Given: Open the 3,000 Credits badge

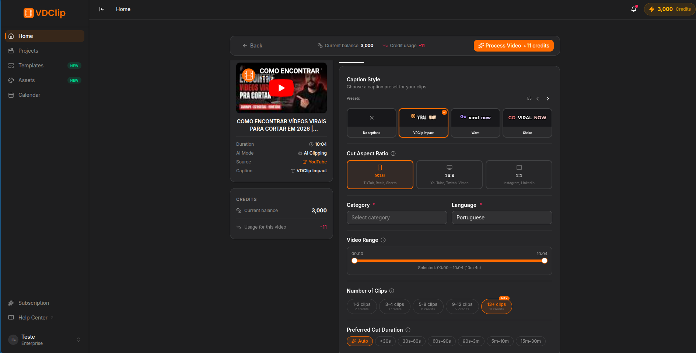Looking at the screenshot, I should (669, 9).
